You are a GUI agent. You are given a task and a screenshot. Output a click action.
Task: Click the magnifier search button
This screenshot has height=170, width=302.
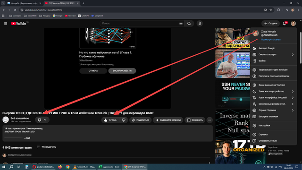pyautogui.click(x=189, y=24)
